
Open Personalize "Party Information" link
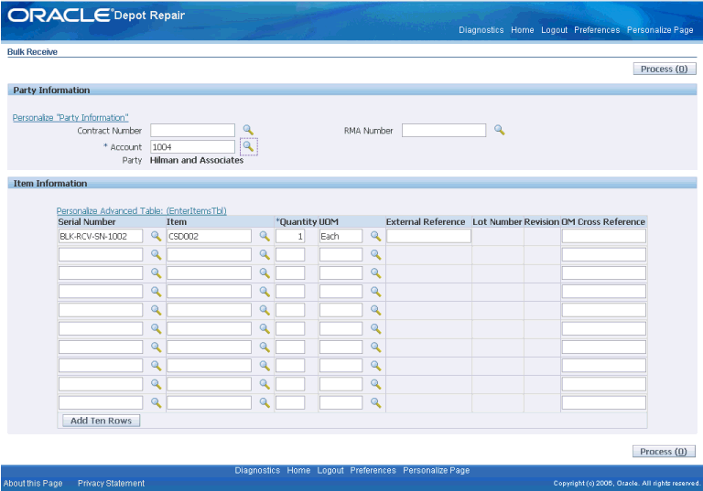coord(70,117)
